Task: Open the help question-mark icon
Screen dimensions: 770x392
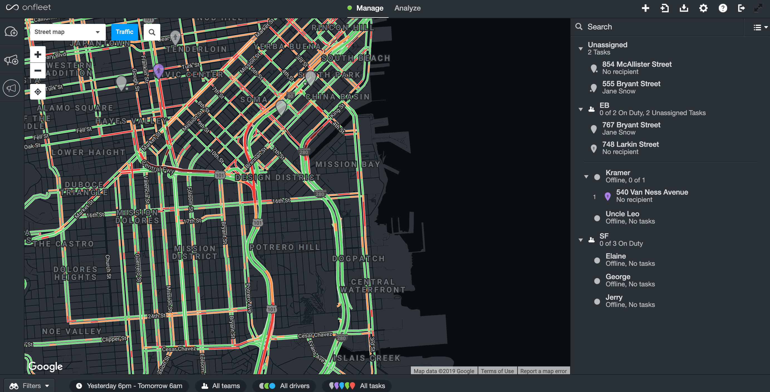Action: (x=723, y=8)
